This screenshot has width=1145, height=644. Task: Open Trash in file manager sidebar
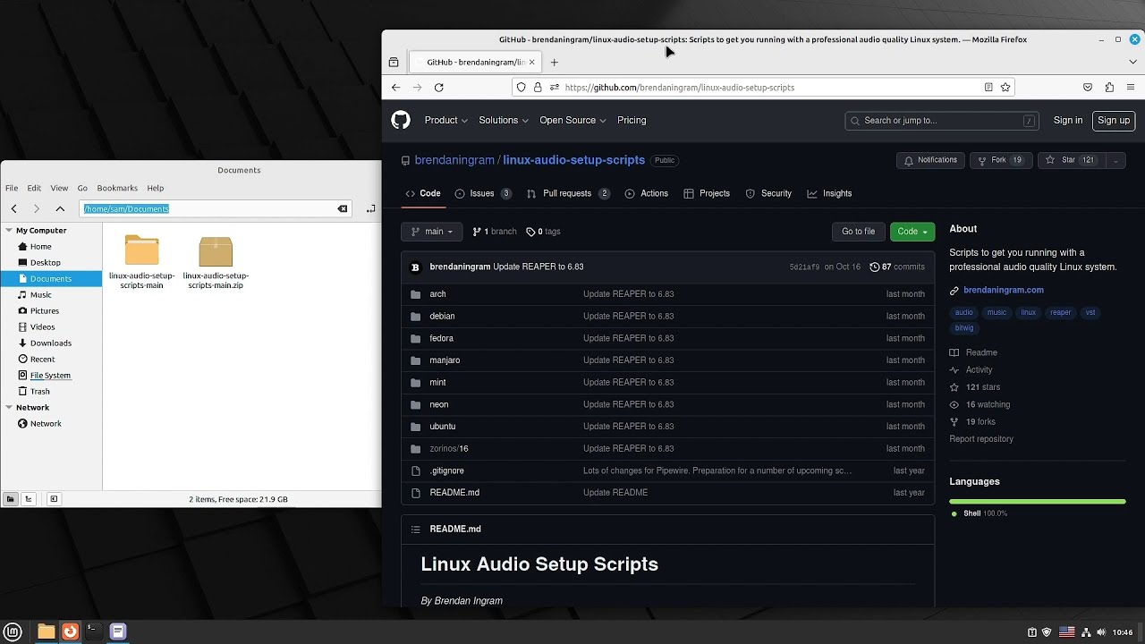click(40, 392)
